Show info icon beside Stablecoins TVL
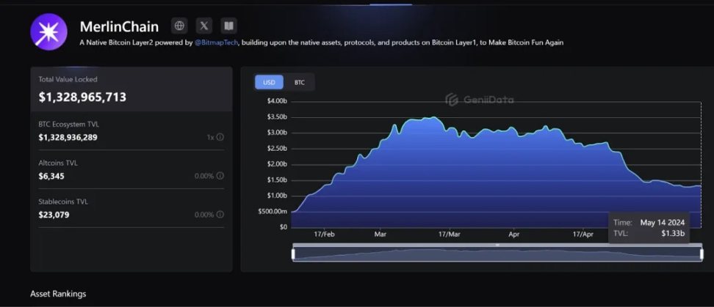 (x=220, y=215)
